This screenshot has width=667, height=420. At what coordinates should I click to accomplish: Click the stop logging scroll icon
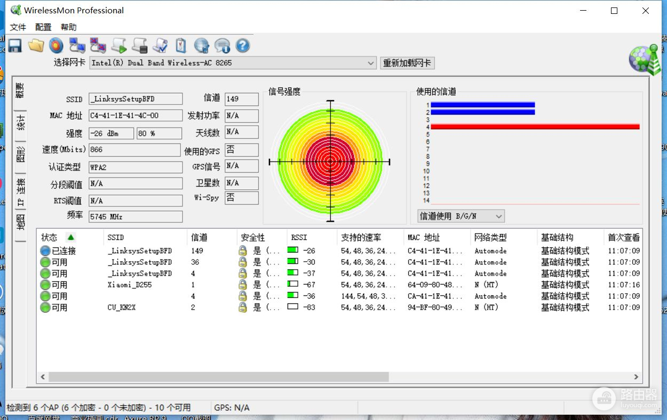(x=139, y=46)
